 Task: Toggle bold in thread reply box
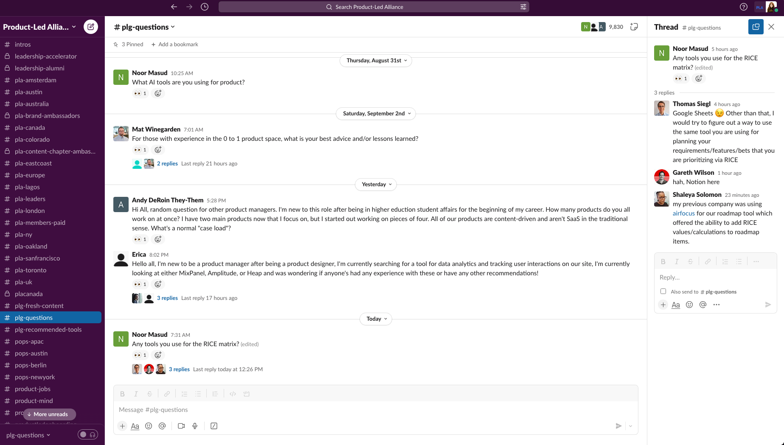[663, 262]
